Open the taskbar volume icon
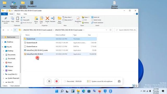The width and height of the screenshot is (167, 94). coord(144,91)
